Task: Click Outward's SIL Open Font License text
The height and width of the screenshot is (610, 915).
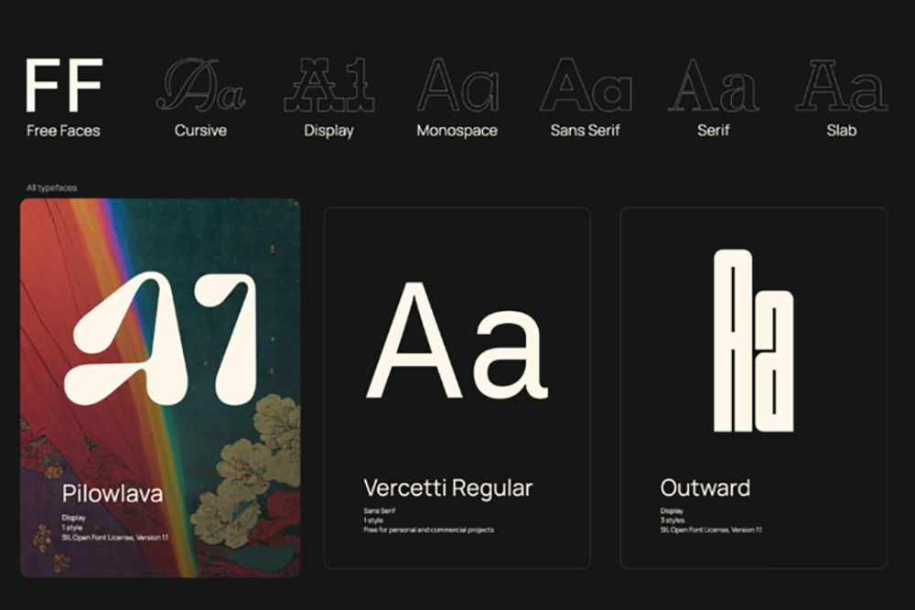Action: click(x=711, y=530)
